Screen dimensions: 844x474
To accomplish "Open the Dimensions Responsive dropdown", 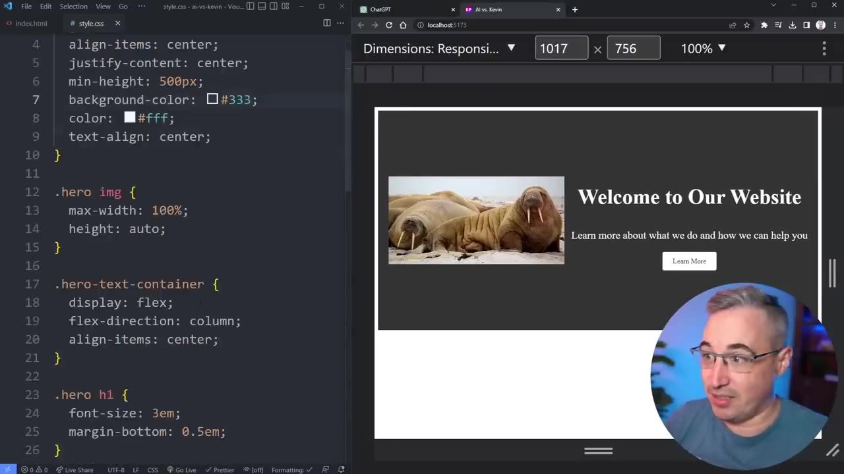I will (x=439, y=49).
